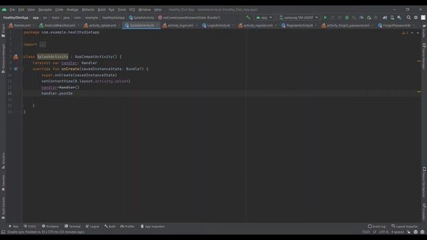The image size is (427, 240).
Task: Click the SplashActivity breadcrumb item
Action: point(141,17)
